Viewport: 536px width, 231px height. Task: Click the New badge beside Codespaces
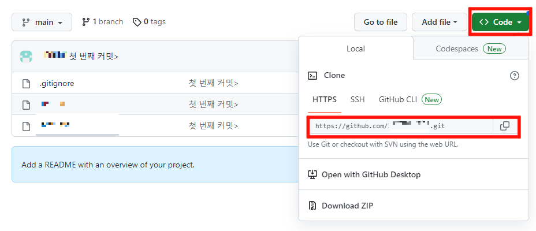coord(494,49)
